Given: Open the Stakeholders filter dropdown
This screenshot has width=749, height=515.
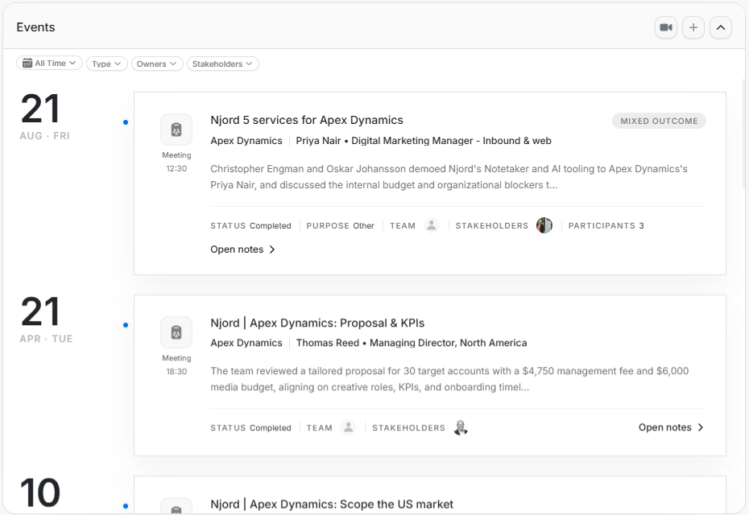Looking at the screenshot, I should (222, 64).
